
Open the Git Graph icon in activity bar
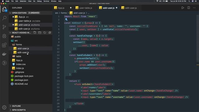coord(4,63)
